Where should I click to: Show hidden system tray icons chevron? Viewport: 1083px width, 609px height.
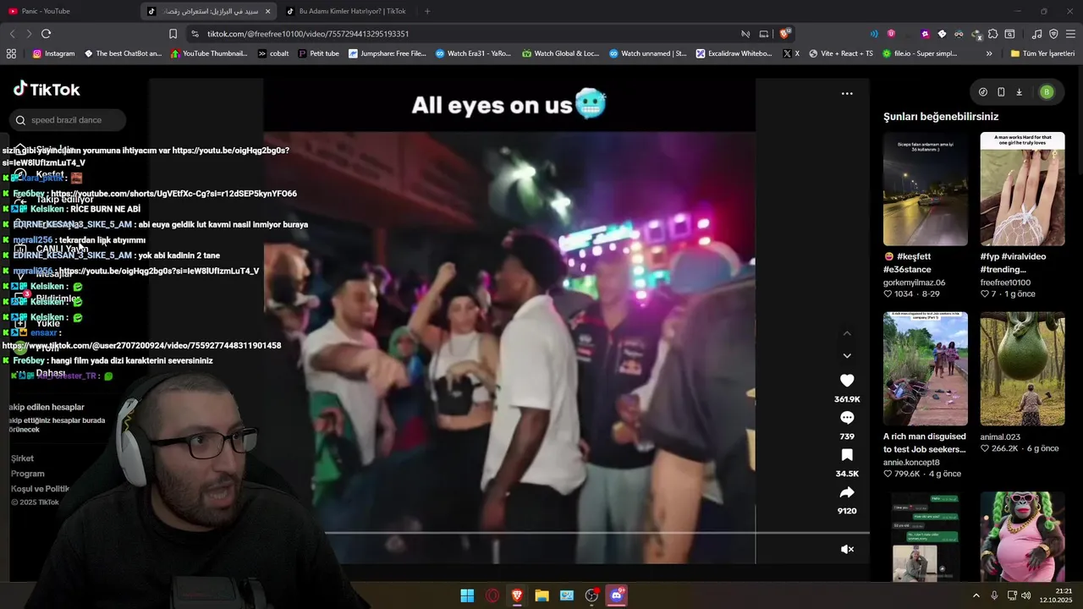[x=976, y=595]
